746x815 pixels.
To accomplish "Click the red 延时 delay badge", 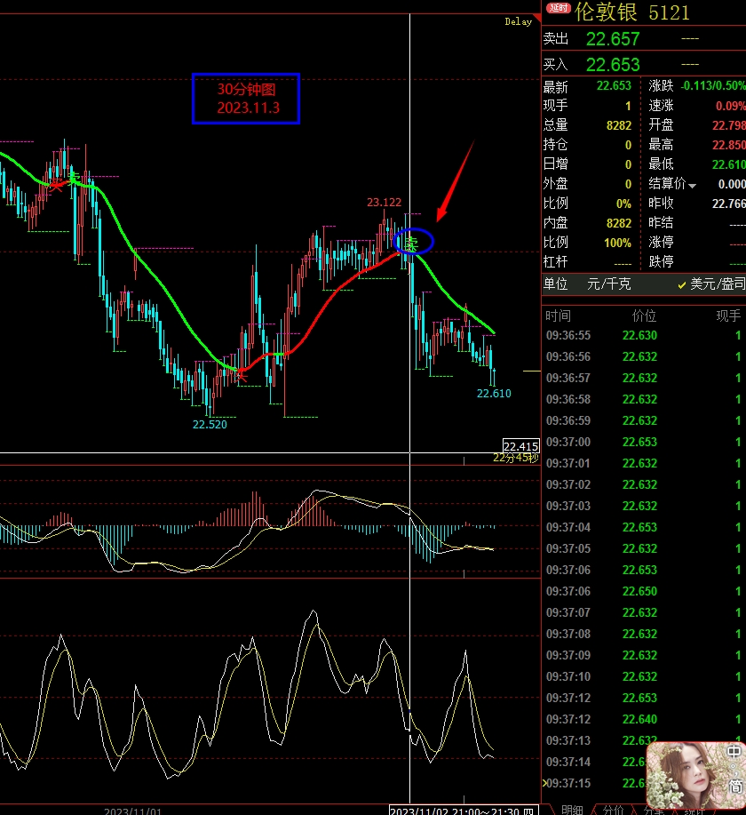I will coord(558,10).
